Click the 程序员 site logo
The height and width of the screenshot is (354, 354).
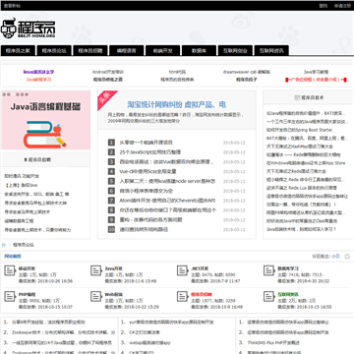pyautogui.click(x=28, y=29)
